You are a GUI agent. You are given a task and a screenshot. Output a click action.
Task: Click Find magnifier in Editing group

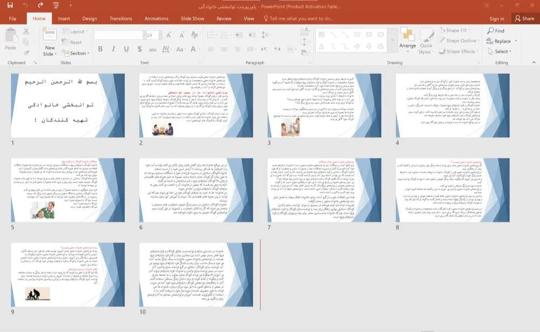tap(496, 31)
